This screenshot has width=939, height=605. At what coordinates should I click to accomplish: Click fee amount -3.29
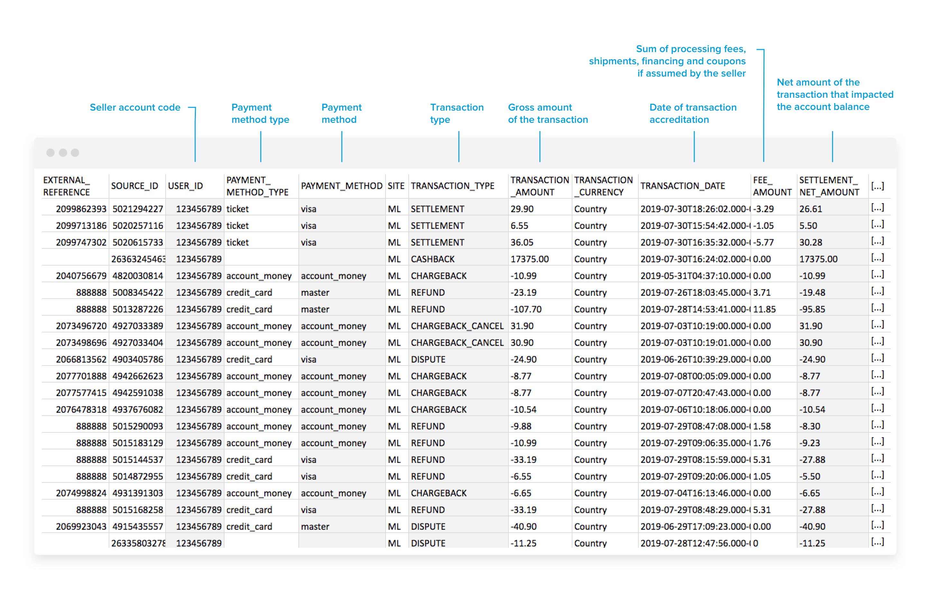(763, 209)
